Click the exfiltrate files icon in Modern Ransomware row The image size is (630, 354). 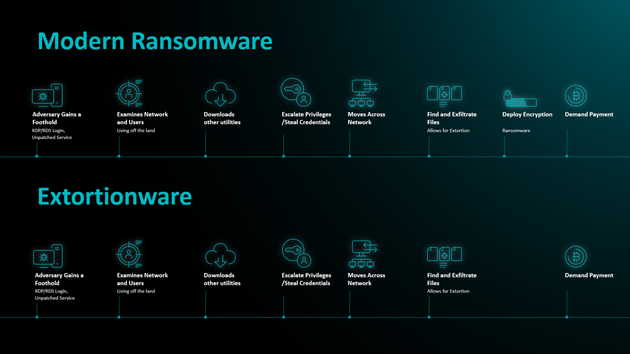(x=445, y=96)
